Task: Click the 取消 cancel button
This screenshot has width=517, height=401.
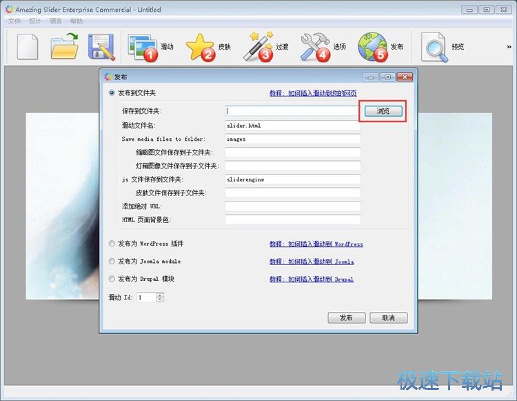Action: pyautogui.click(x=388, y=317)
